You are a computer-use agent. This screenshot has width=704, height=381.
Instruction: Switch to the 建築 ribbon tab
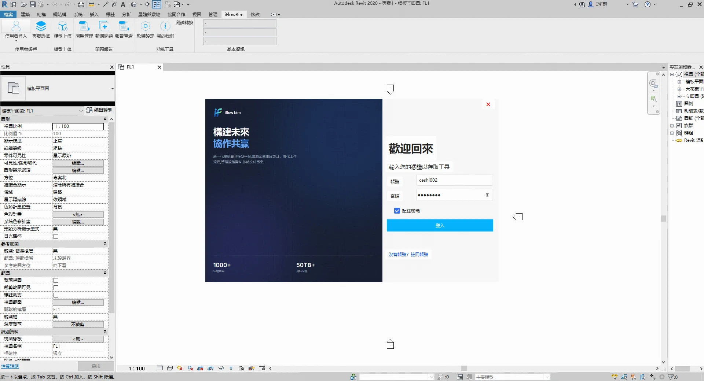tap(25, 14)
